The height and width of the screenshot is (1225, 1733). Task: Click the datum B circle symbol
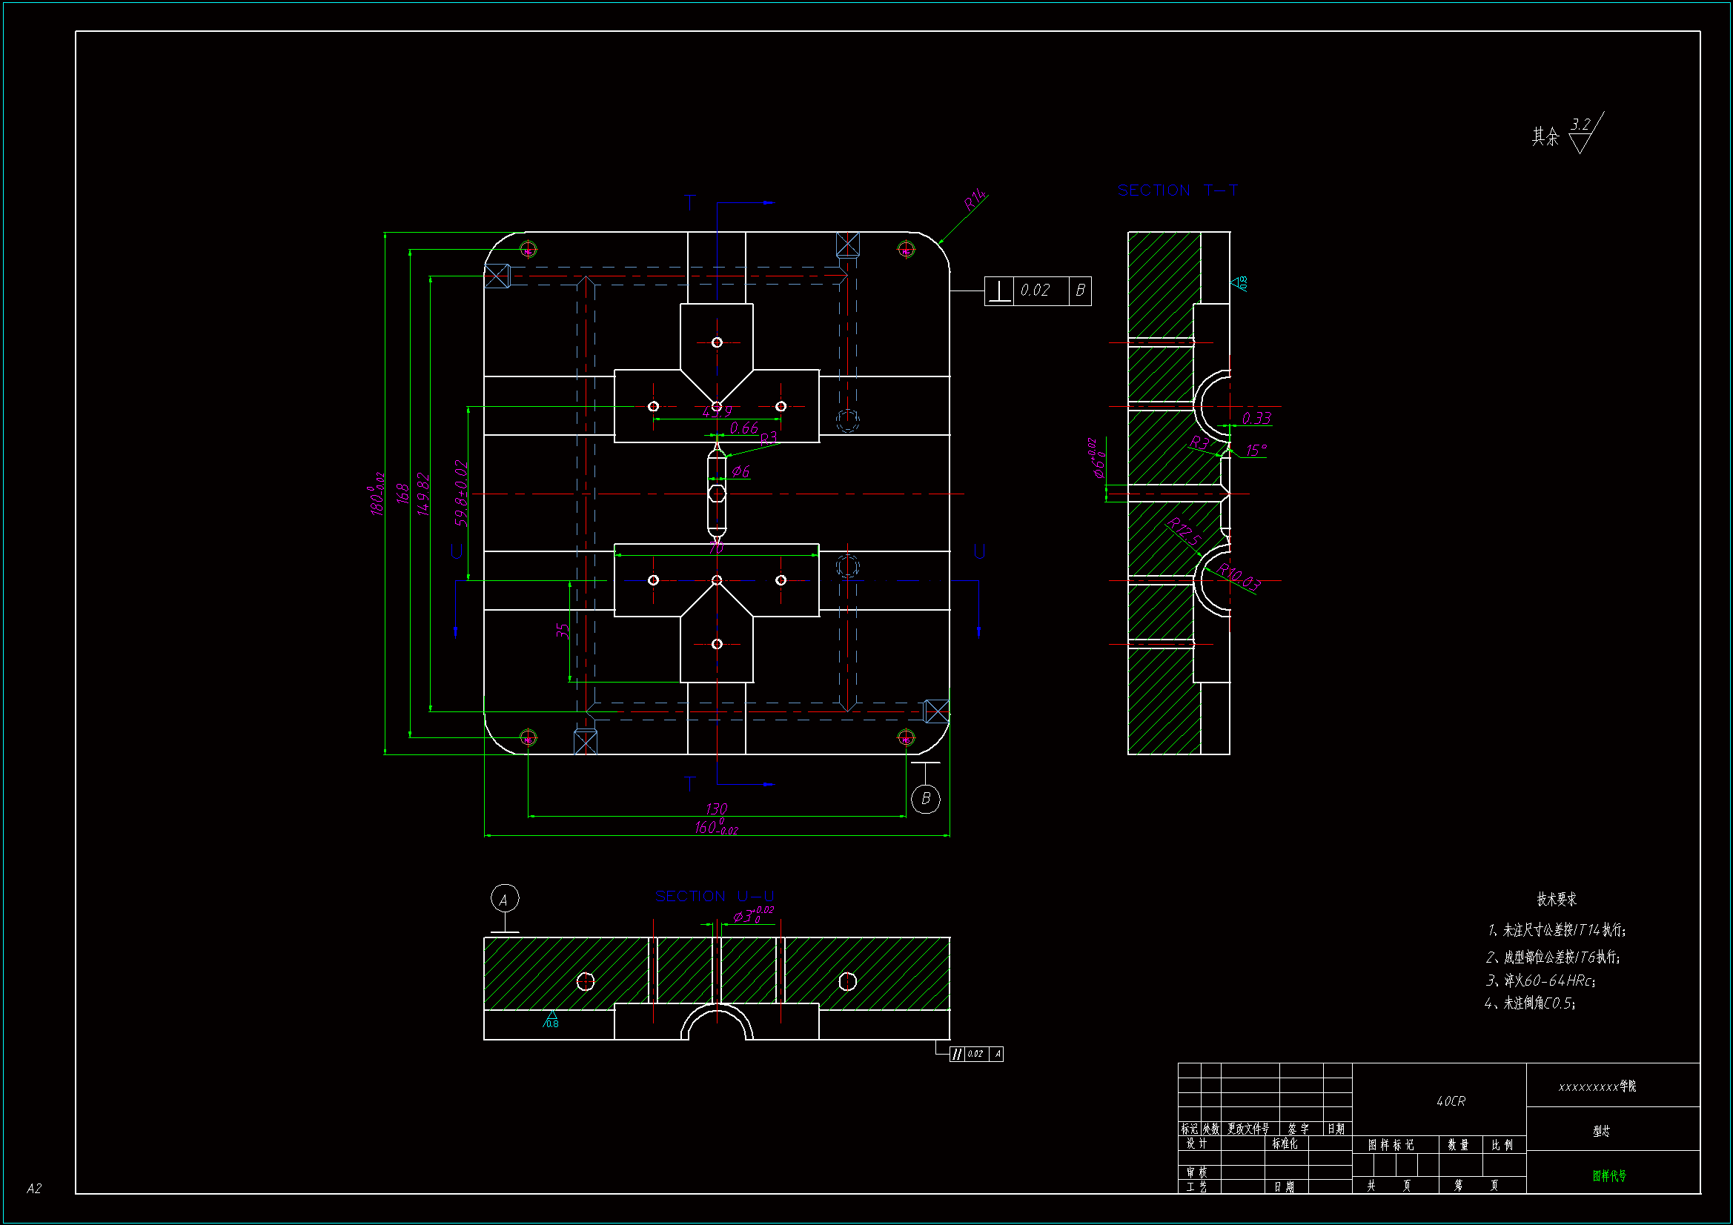[925, 799]
